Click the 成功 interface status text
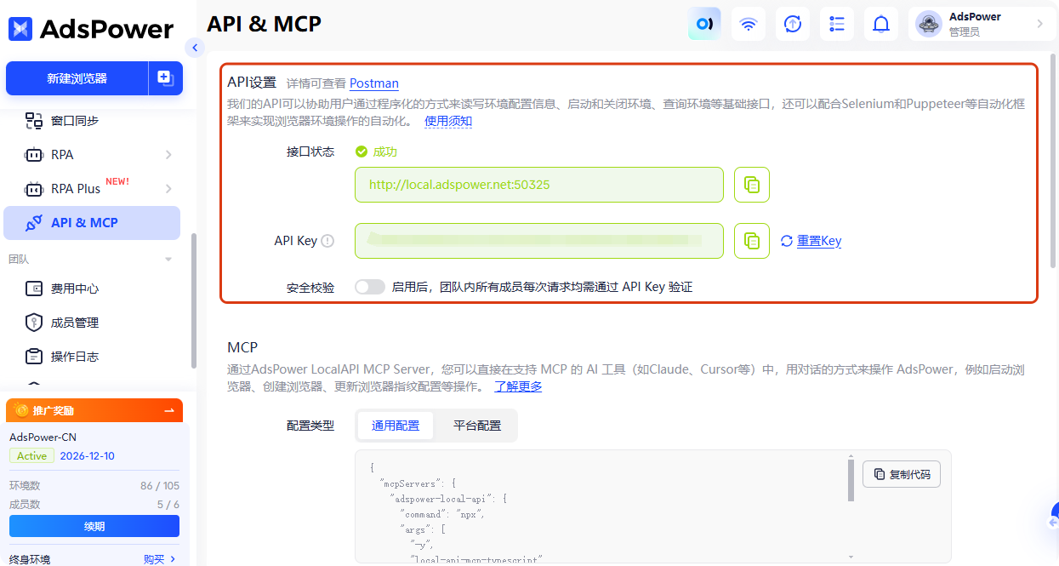Image resolution: width=1059 pixels, height=566 pixels. click(x=384, y=152)
